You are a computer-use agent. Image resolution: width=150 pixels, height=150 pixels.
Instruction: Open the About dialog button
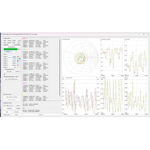click(x=17, y=115)
